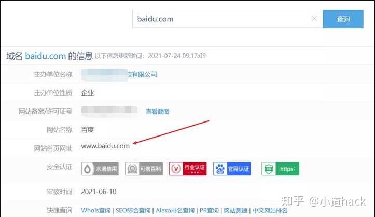Clear the baidu.com search field with X
The image size is (375, 217).
[314, 18]
